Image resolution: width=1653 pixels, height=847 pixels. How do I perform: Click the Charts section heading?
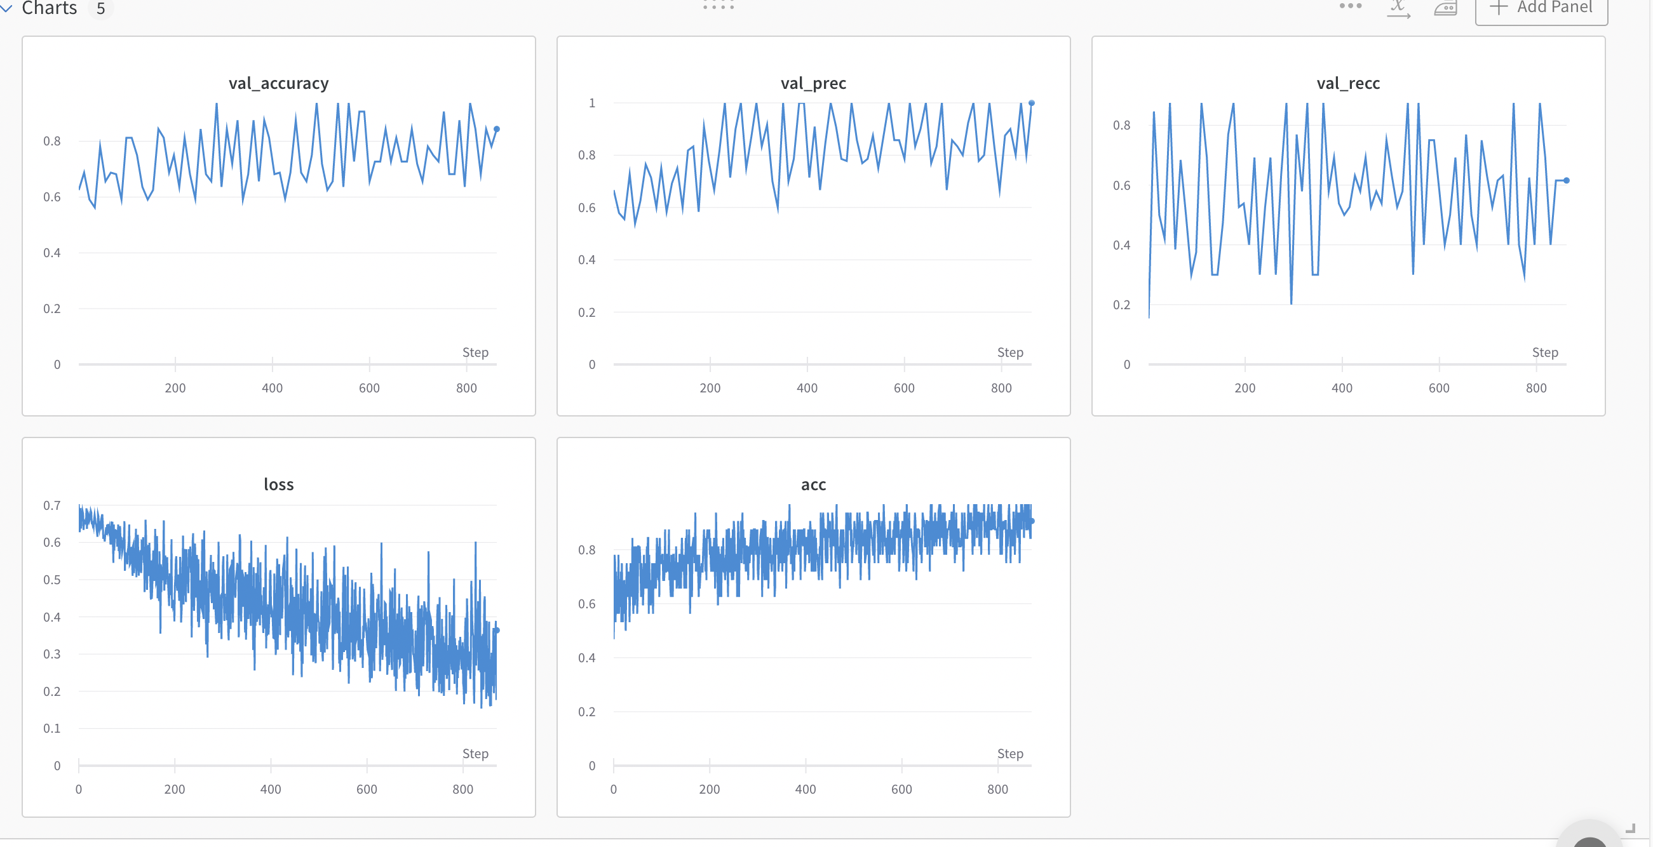point(50,8)
